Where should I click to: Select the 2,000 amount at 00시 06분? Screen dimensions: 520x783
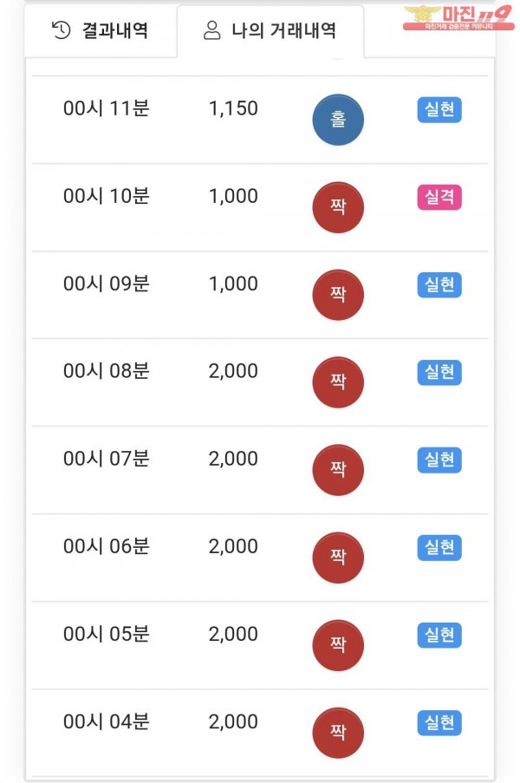click(x=233, y=546)
